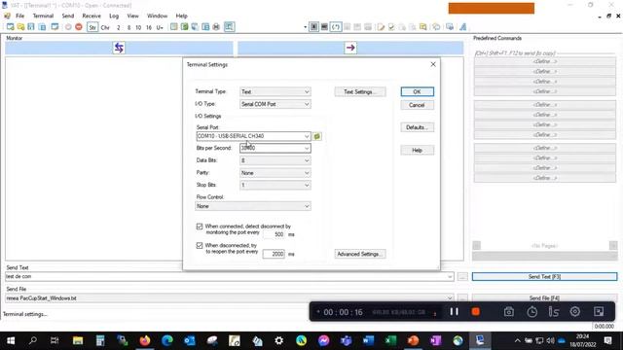Open the Terminal Type dropdown
This screenshot has width=623, height=350.
coord(275,91)
